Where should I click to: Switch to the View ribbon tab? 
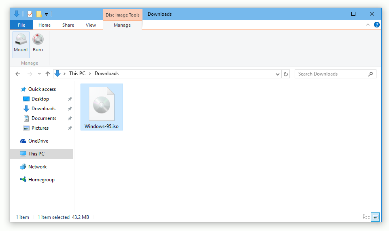click(x=91, y=25)
